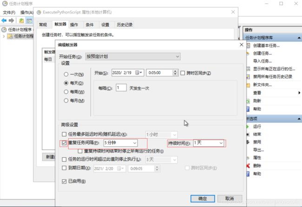This screenshot has height=207, width=302.
Task: Switch to the 常规 tab
Action: [x=43, y=25]
